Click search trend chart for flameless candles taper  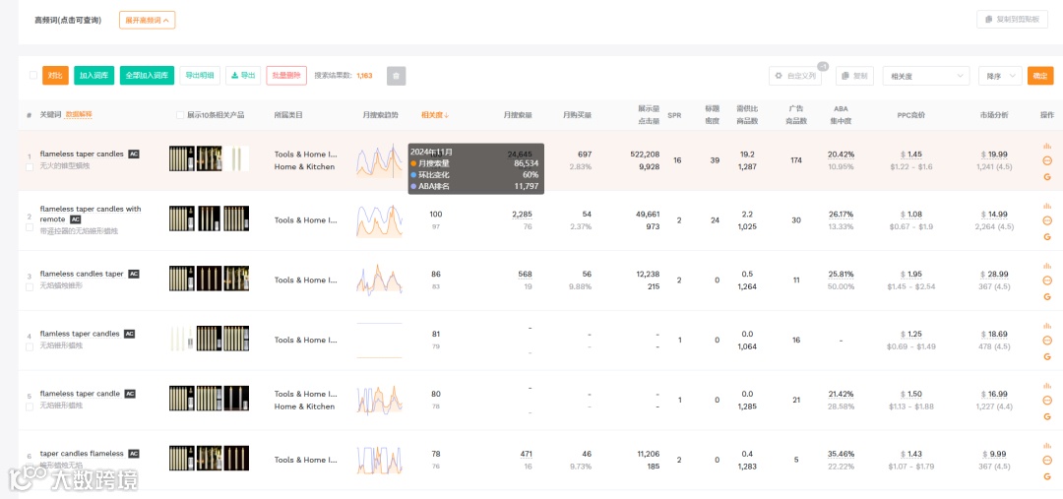coord(380,280)
